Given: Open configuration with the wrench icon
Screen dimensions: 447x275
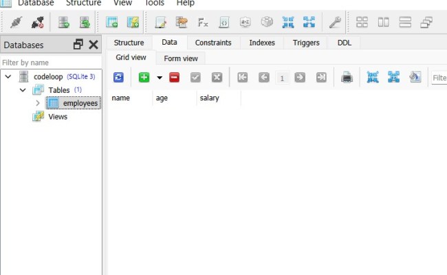Looking at the screenshot, I should pos(335,22).
